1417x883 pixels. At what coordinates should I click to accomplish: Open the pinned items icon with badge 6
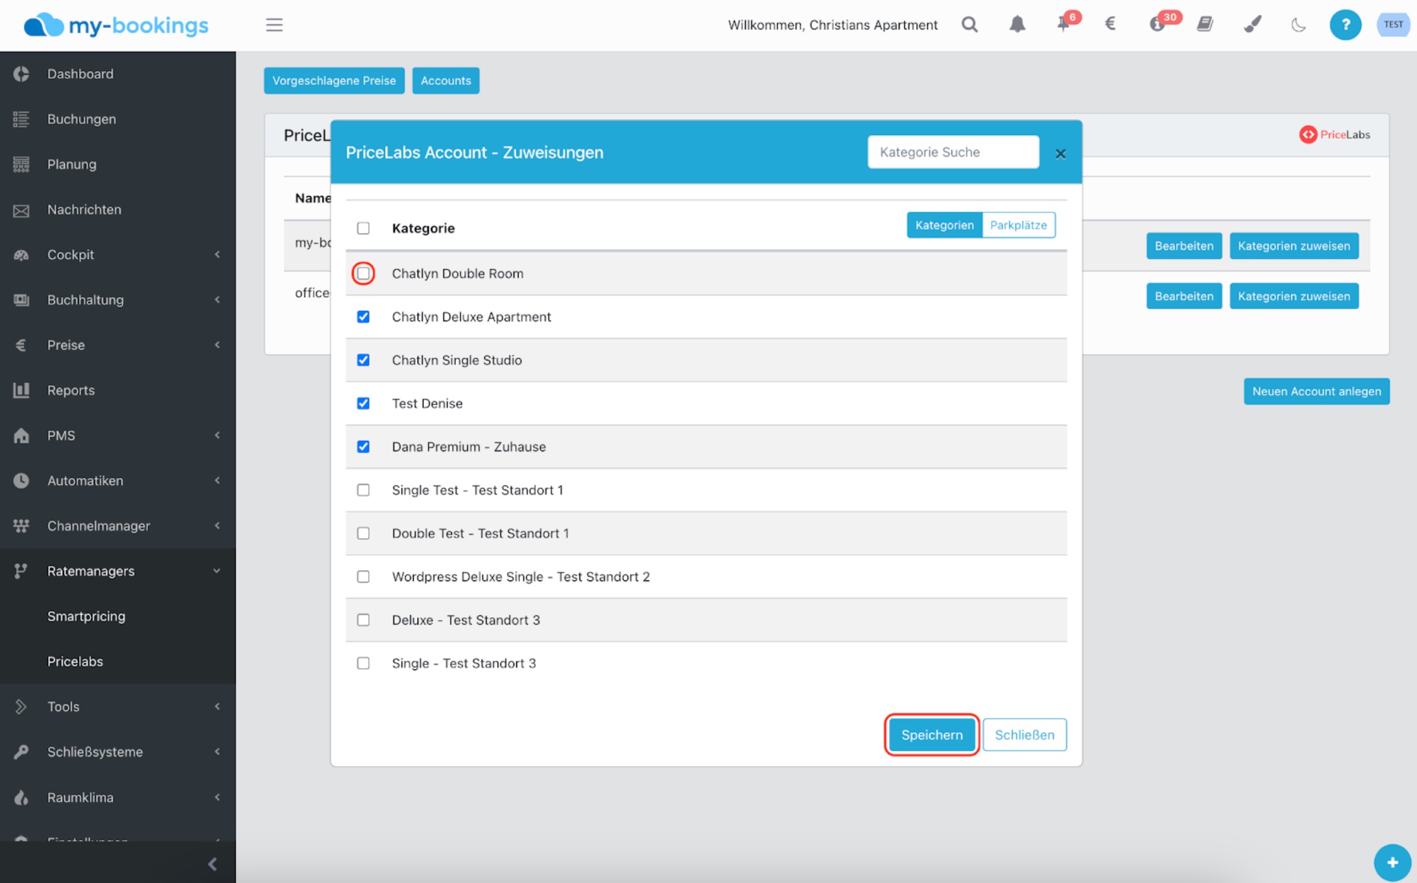(1065, 23)
